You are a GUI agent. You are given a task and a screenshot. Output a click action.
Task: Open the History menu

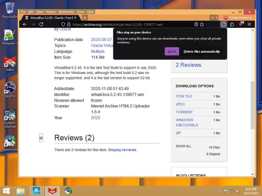click(x=51, y=12)
